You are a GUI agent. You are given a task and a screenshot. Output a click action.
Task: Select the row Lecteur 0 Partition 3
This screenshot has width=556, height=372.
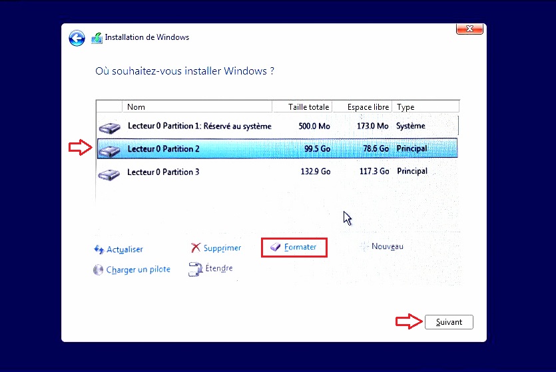coord(277,172)
